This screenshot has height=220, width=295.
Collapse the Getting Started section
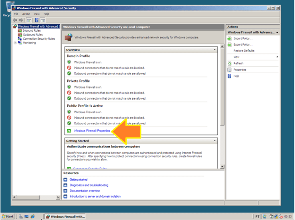click(215, 141)
